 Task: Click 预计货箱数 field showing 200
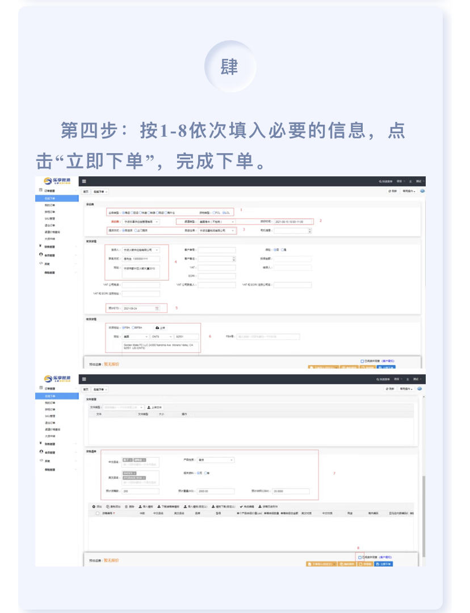pos(141,491)
